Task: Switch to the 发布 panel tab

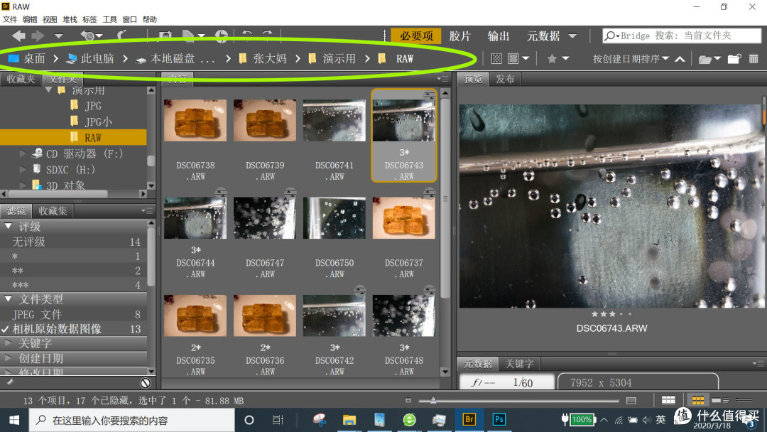Action: coord(505,79)
